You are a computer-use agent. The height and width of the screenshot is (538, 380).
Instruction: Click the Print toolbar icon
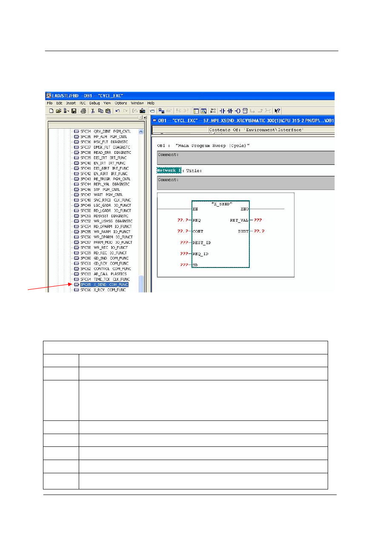click(83, 111)
